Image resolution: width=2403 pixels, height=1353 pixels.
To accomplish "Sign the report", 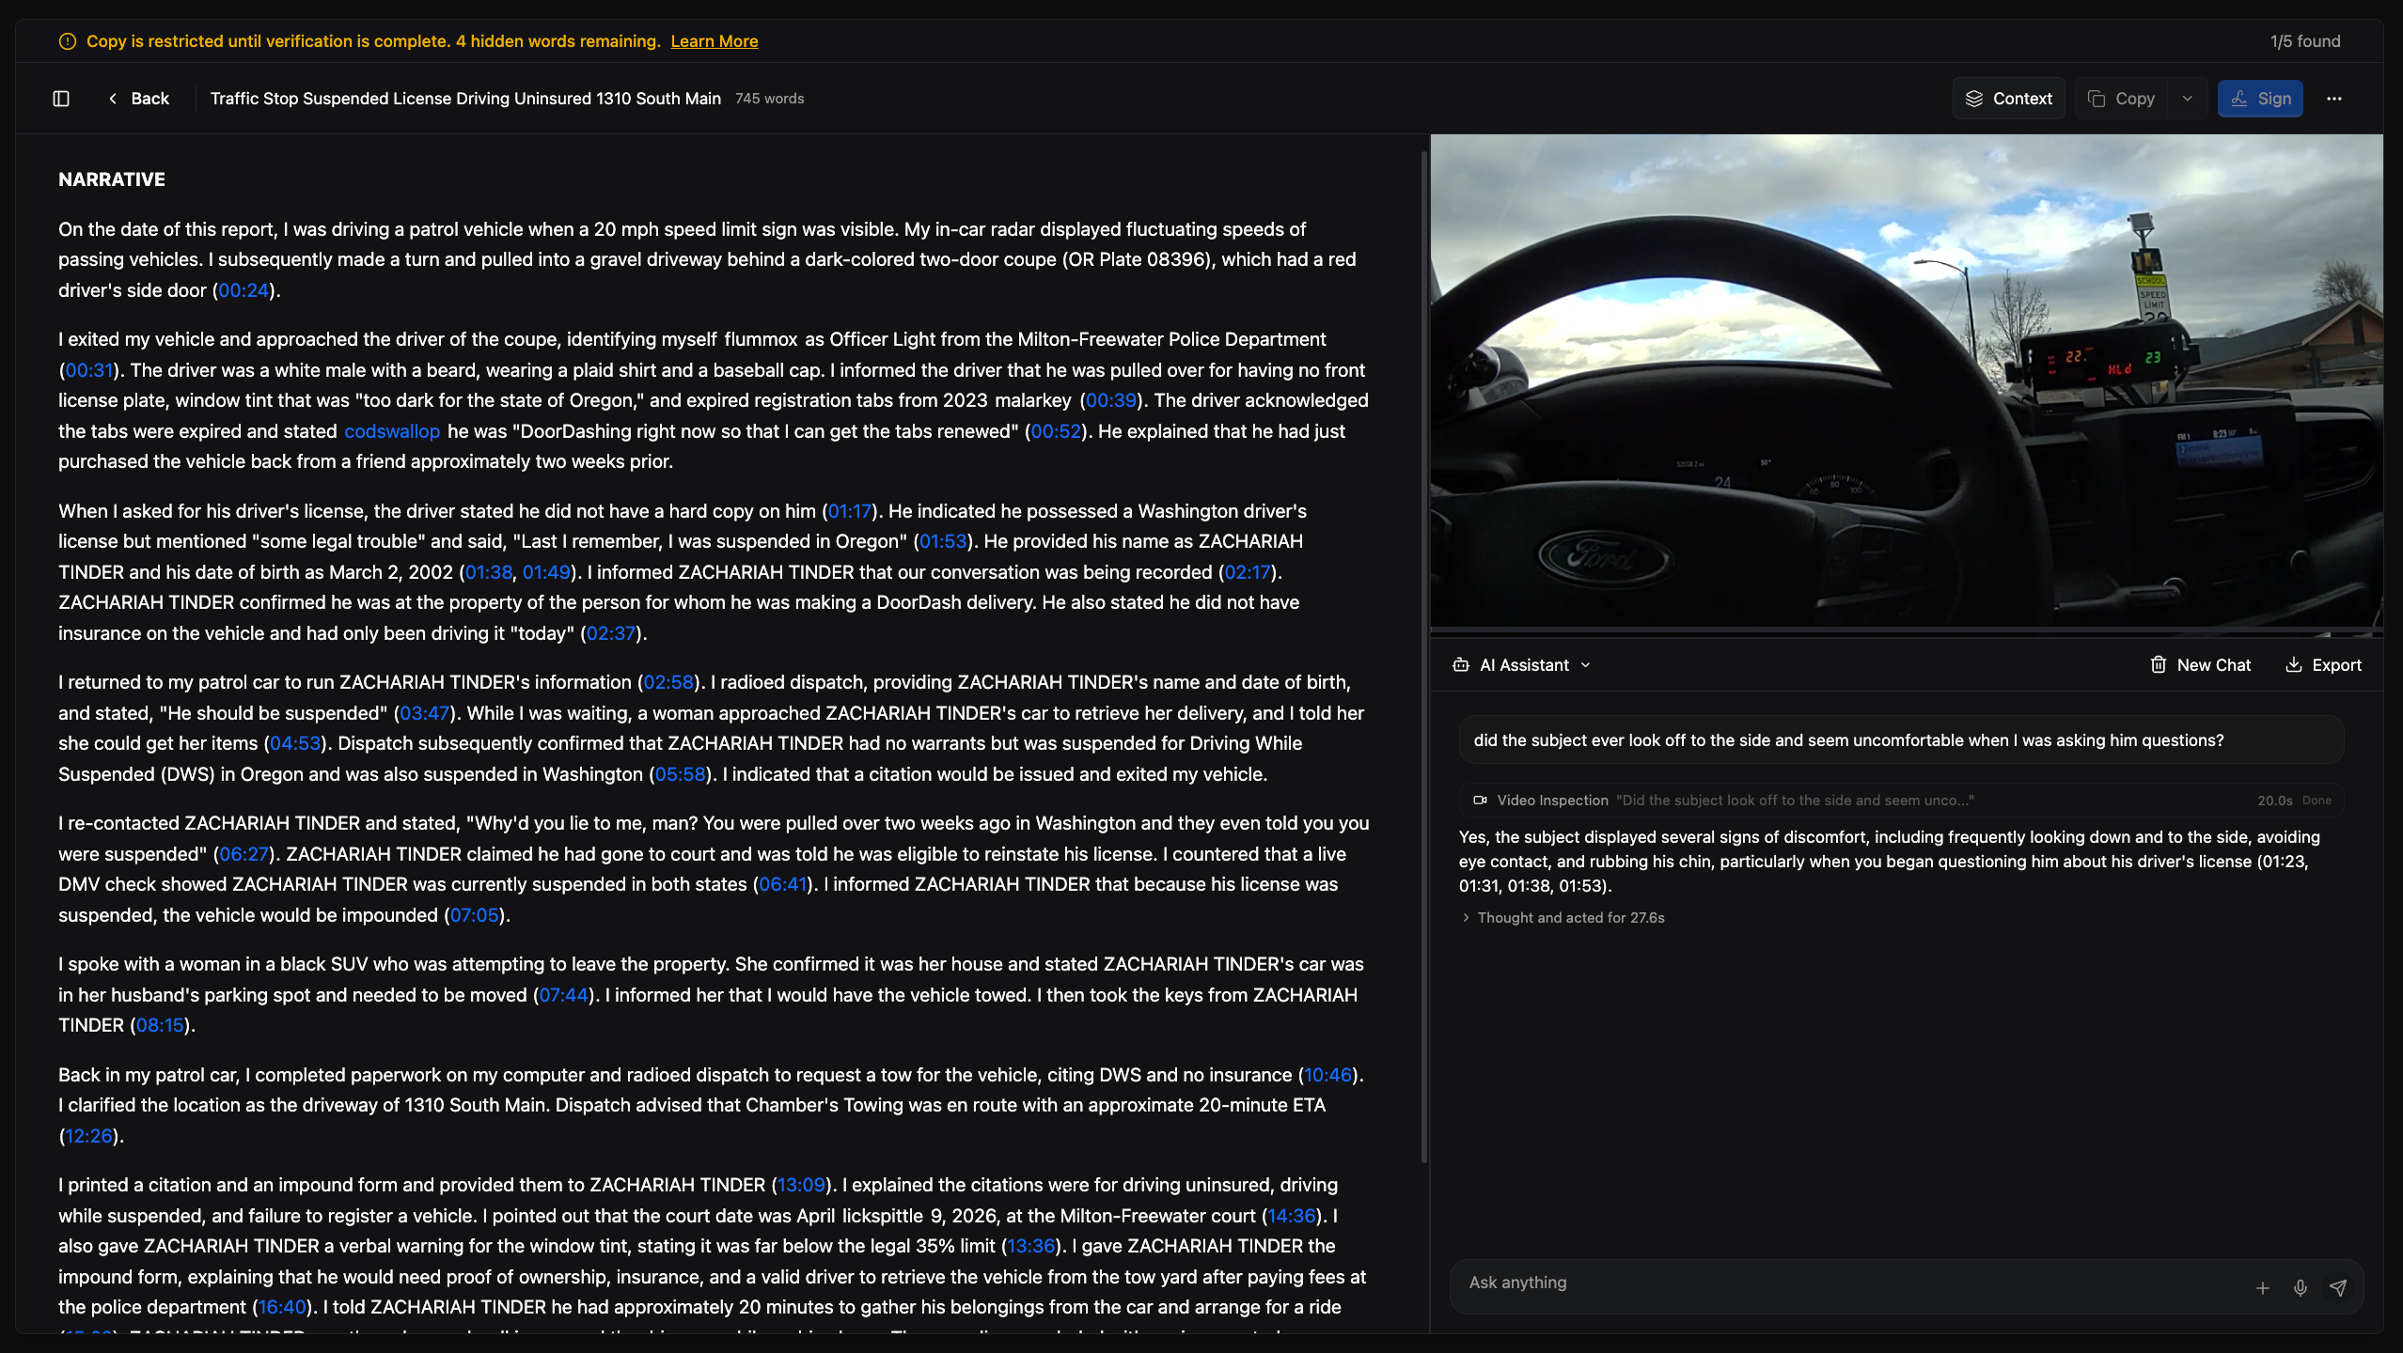I will [2260, 99].
